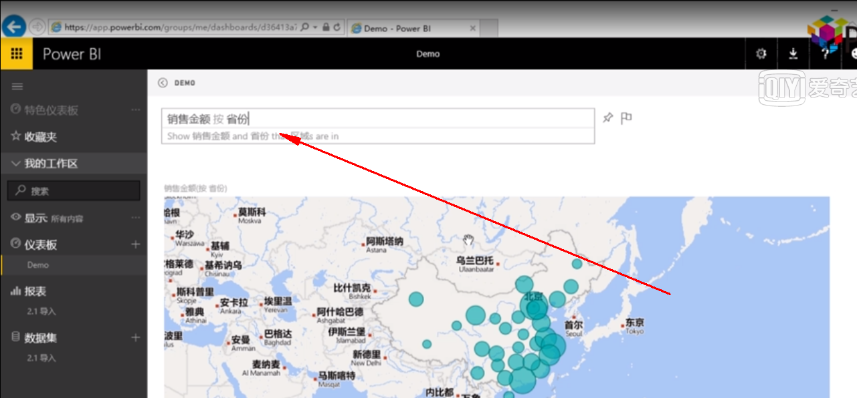Click the flag icon beside Q&A box
The height and width of the screenshot is (398, 857).
click(x=626, y=118)
